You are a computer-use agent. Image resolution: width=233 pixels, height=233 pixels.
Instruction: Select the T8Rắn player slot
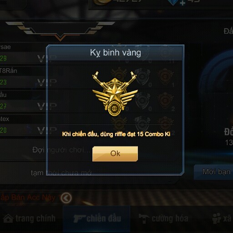coord(23,77)
